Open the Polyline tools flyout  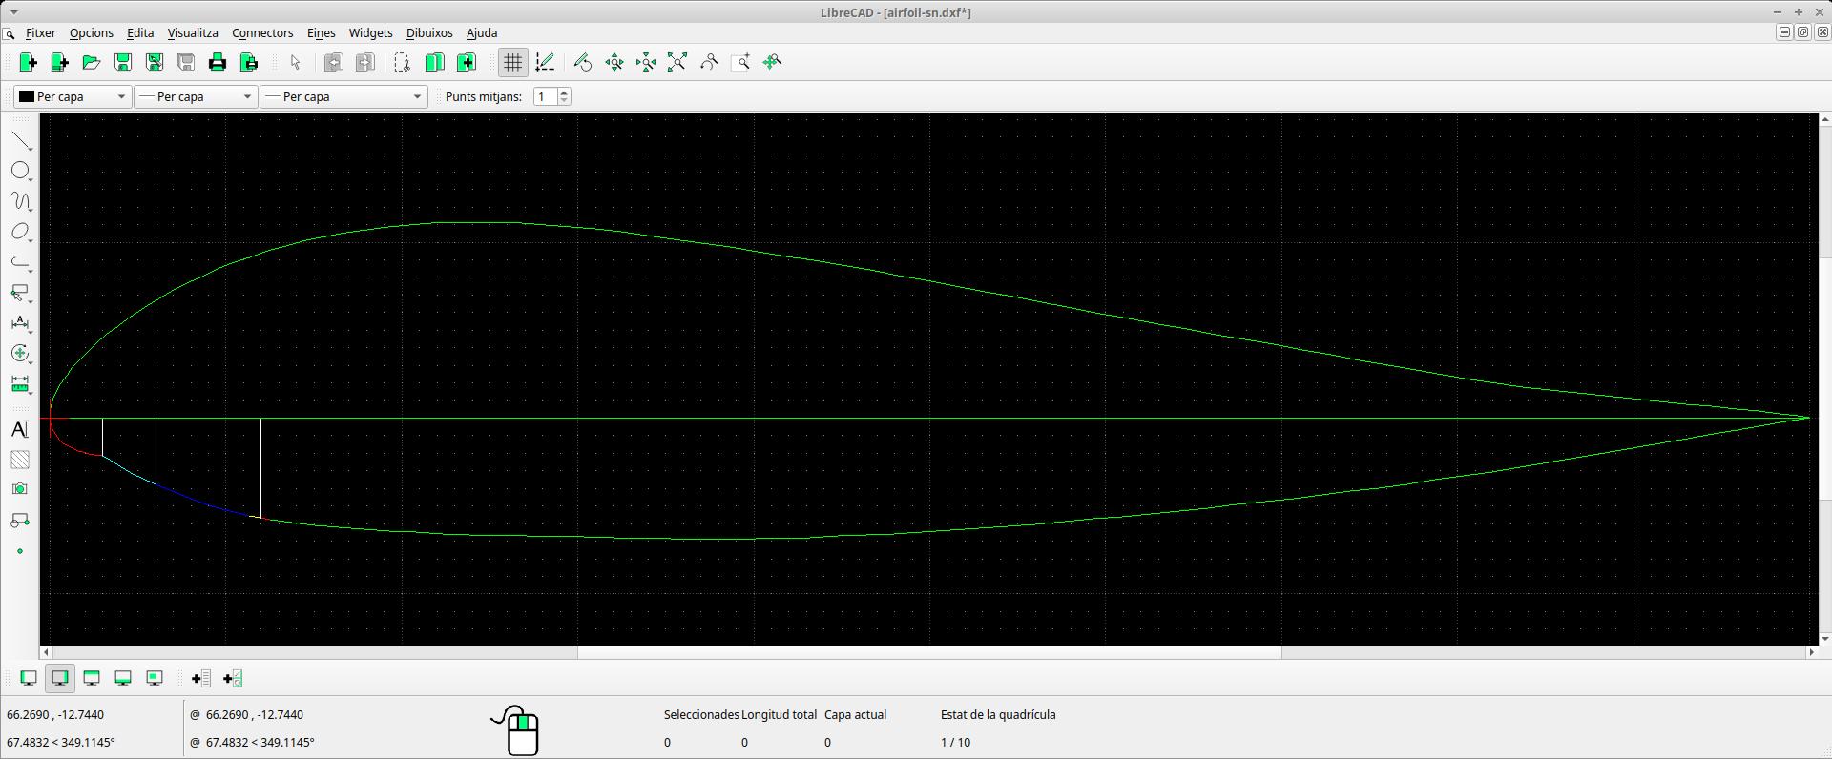click(21, 263)
